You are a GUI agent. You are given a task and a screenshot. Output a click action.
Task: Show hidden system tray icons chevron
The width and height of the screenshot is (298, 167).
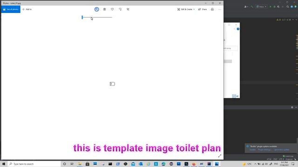255,164
